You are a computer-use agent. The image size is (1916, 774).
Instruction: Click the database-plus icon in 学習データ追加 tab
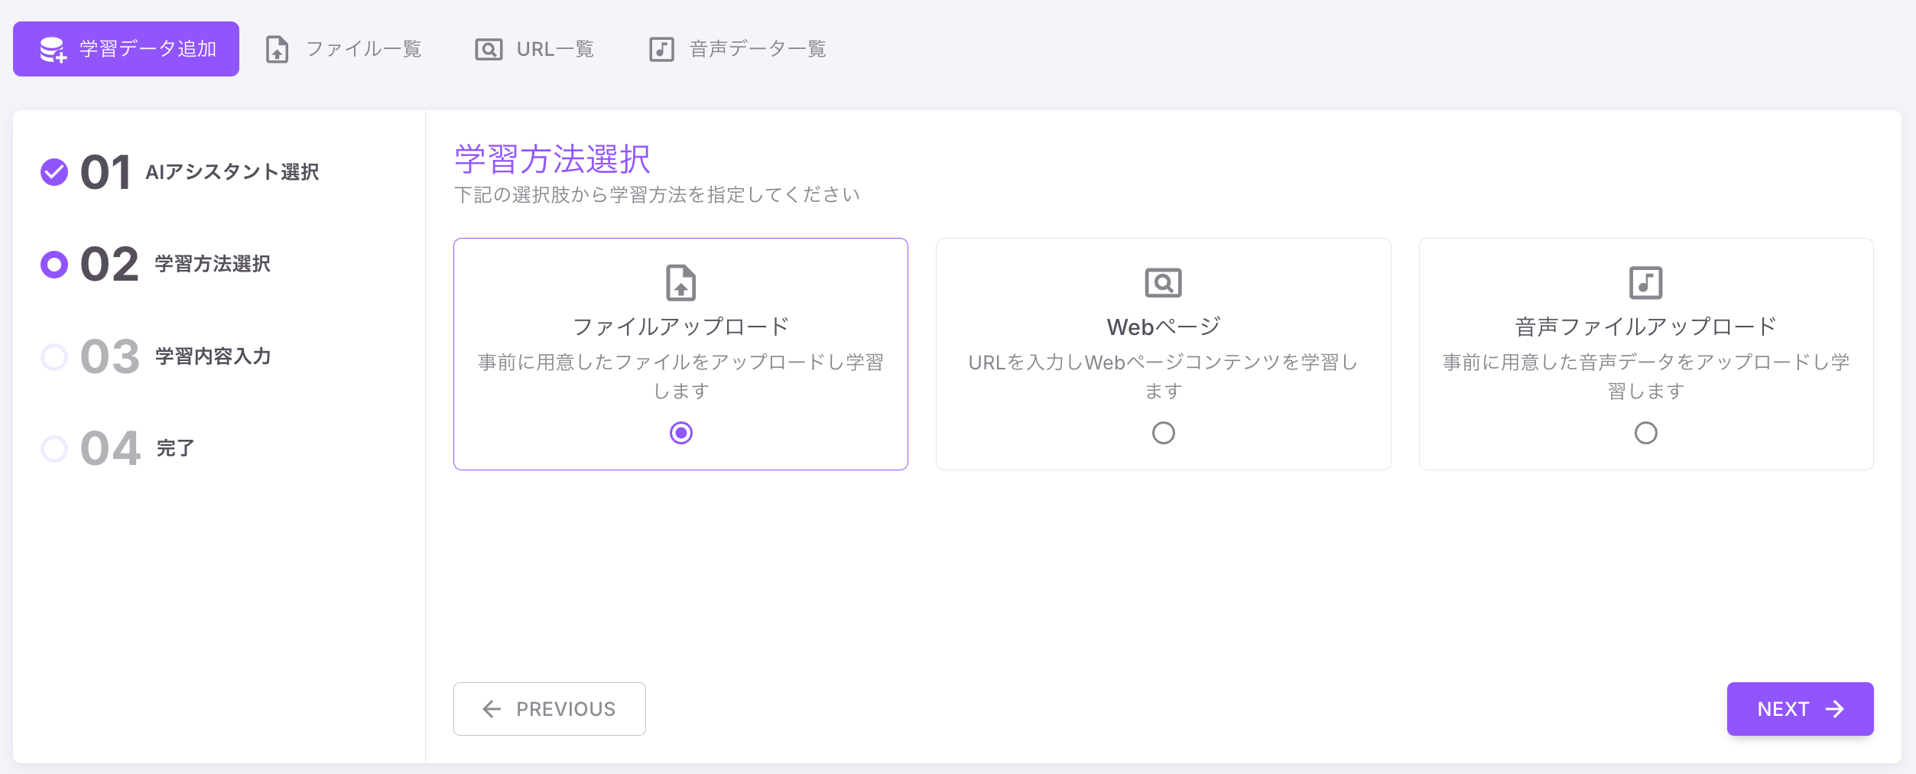click(x=54, y=50)
